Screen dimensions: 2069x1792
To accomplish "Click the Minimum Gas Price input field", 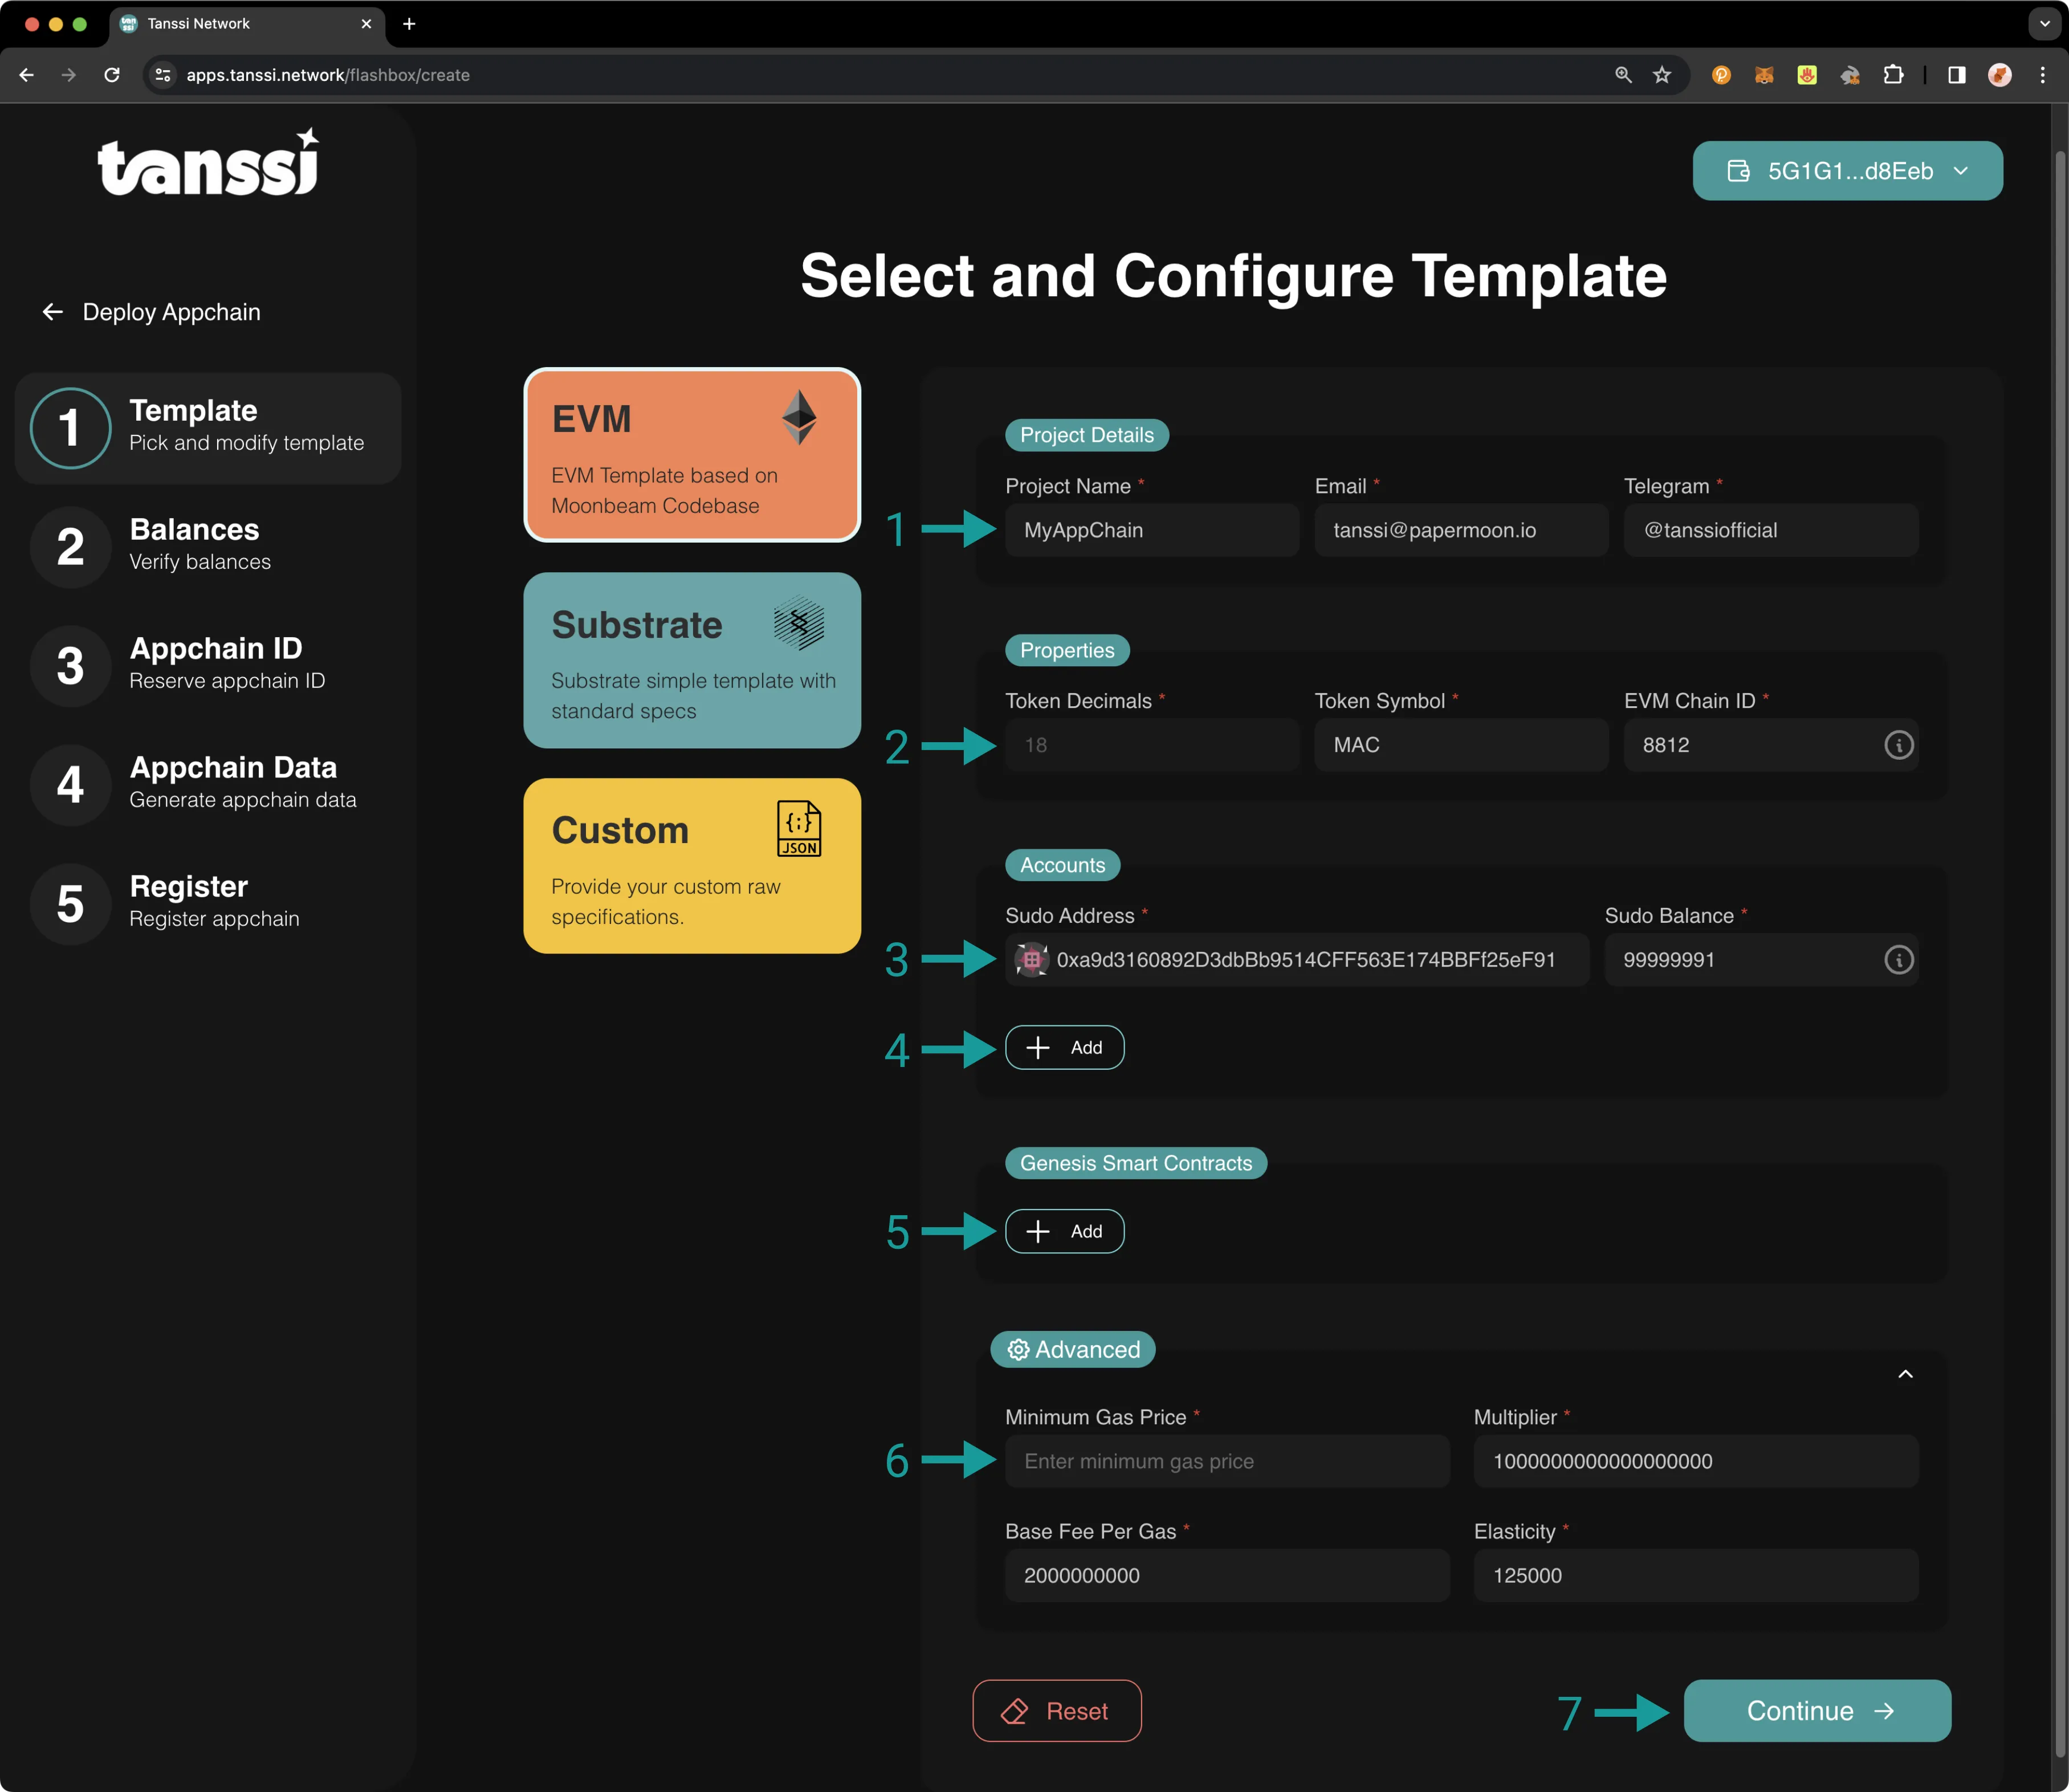I will click(x=1226, y=1461).
